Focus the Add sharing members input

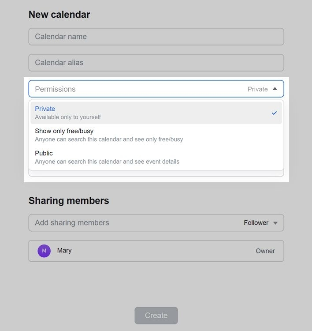tap(132, 223)
